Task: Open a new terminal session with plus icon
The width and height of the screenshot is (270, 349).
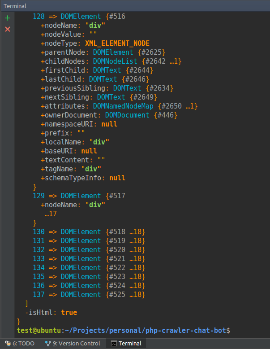Action: coord(8,18)
